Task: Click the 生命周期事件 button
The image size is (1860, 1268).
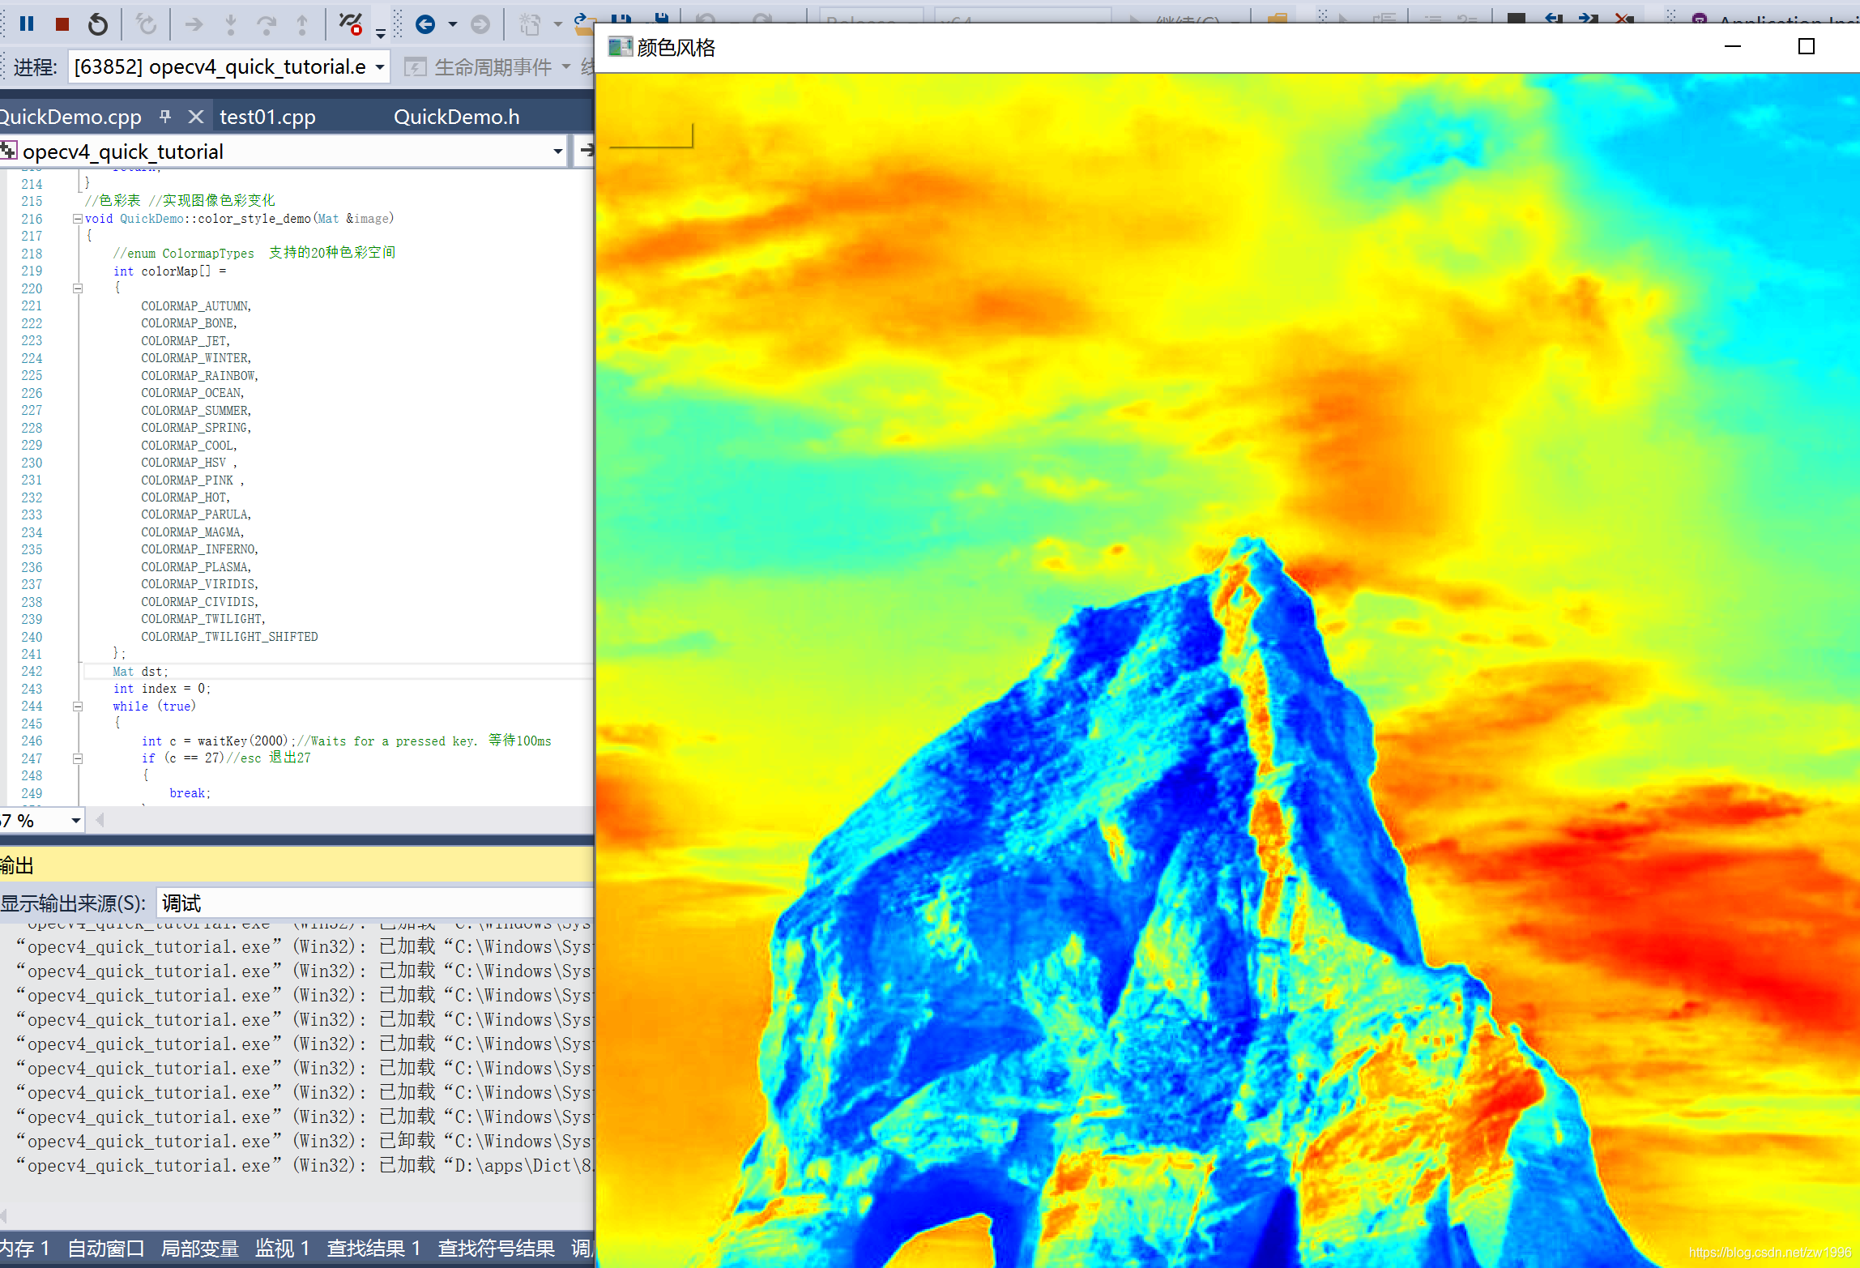Action: 492,67
